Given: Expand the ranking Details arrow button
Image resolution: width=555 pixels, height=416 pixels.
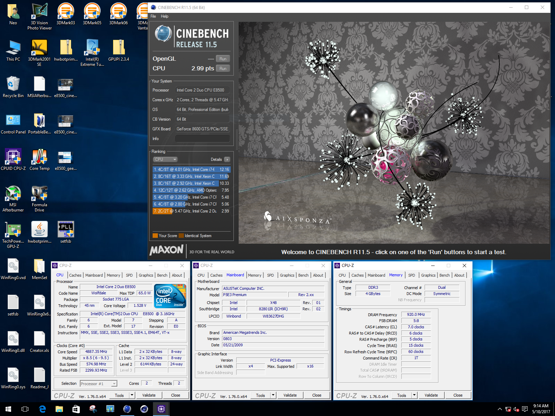Looking at the screenshot, I should 227,159.
